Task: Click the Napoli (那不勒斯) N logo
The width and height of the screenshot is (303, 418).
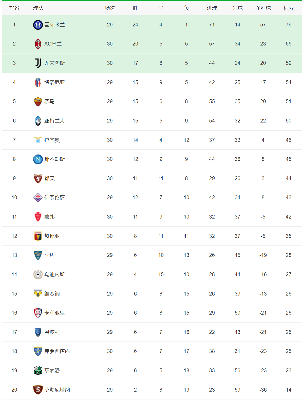Action: [x=38, y=159]
